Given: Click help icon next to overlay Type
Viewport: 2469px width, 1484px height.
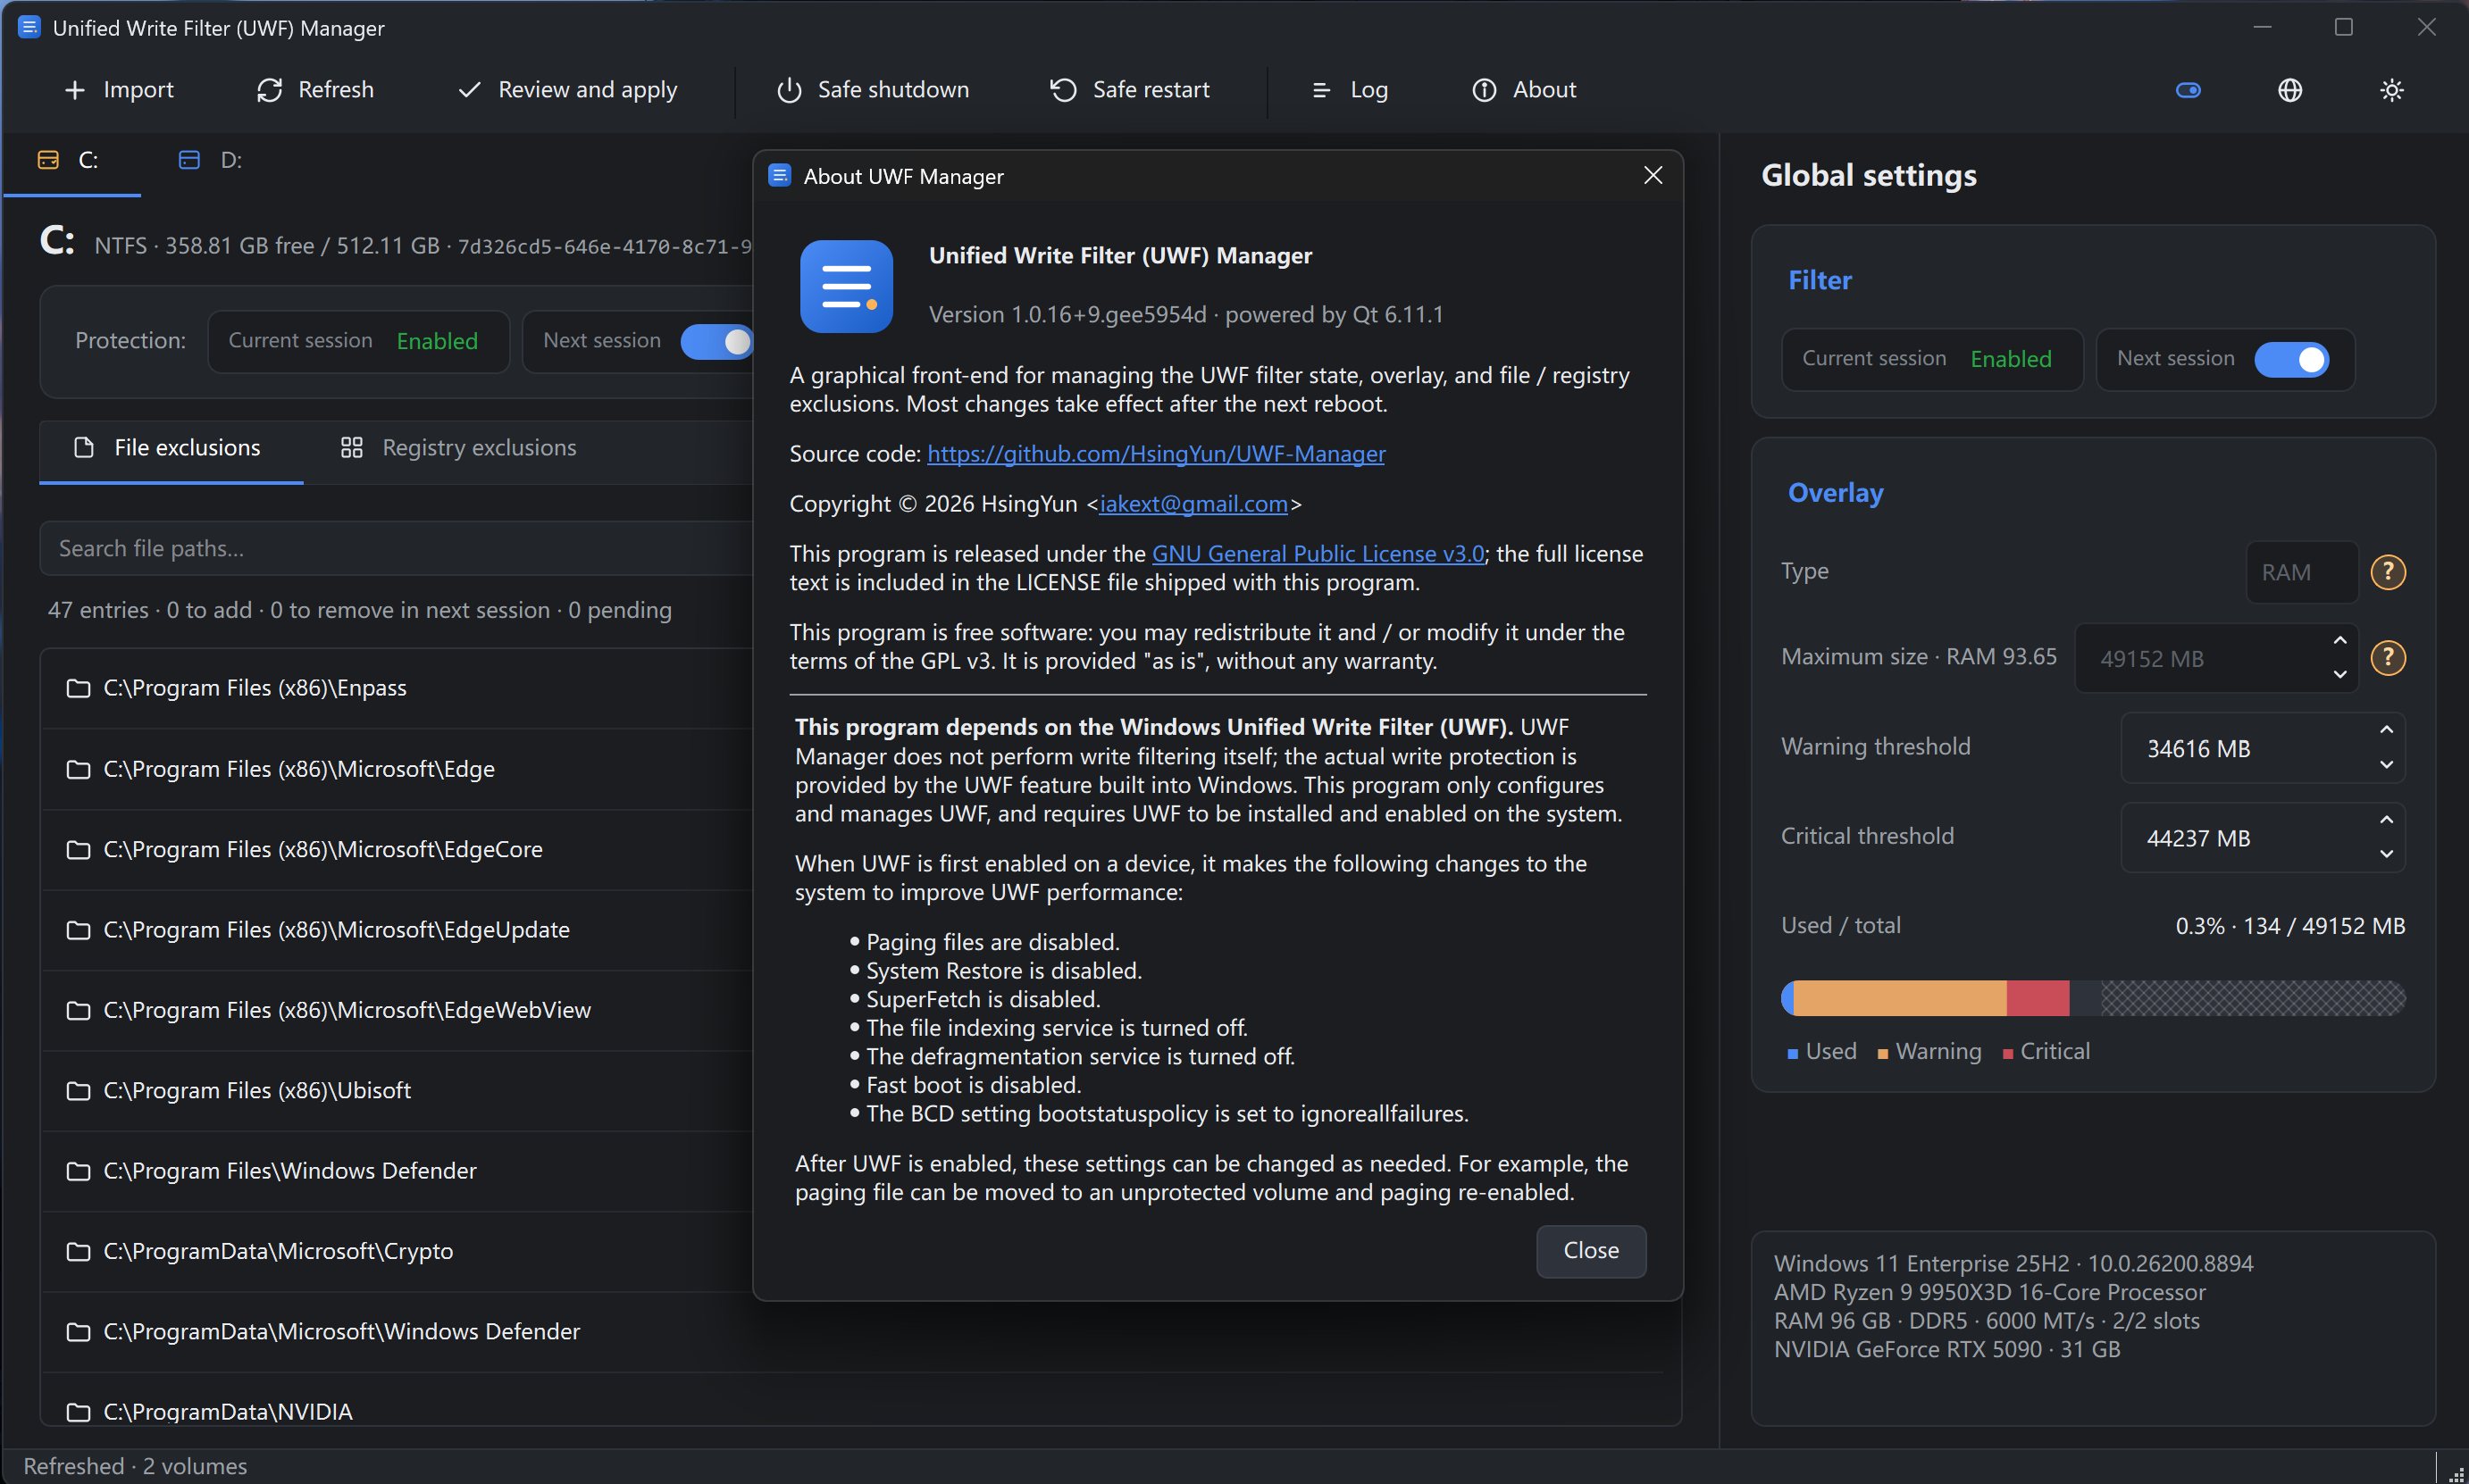Looking at the screenshot, I should [x=2388, y=572].
